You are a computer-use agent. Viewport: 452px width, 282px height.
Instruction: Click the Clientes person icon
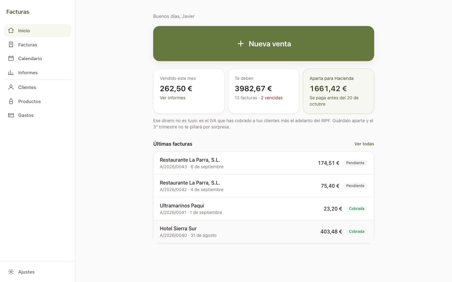[11, 87]
